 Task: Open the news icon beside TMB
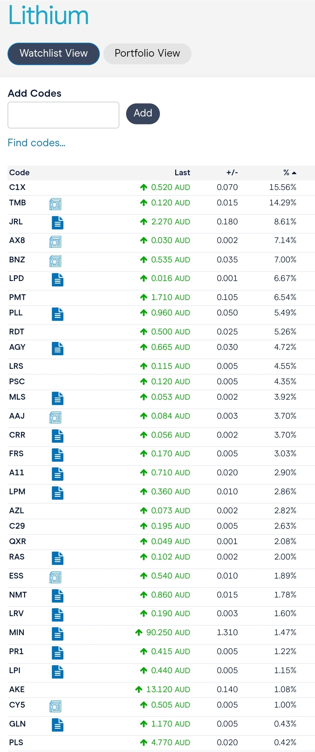pyautogui.click(x=56, y=204)
